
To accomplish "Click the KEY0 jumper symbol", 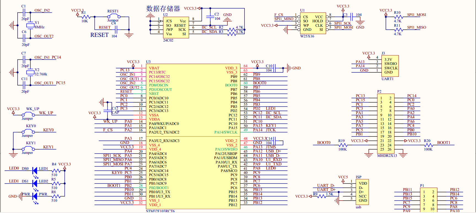I will (28, 132).
